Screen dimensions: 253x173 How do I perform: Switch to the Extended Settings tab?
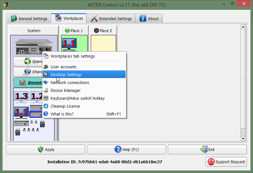[111, 19]
